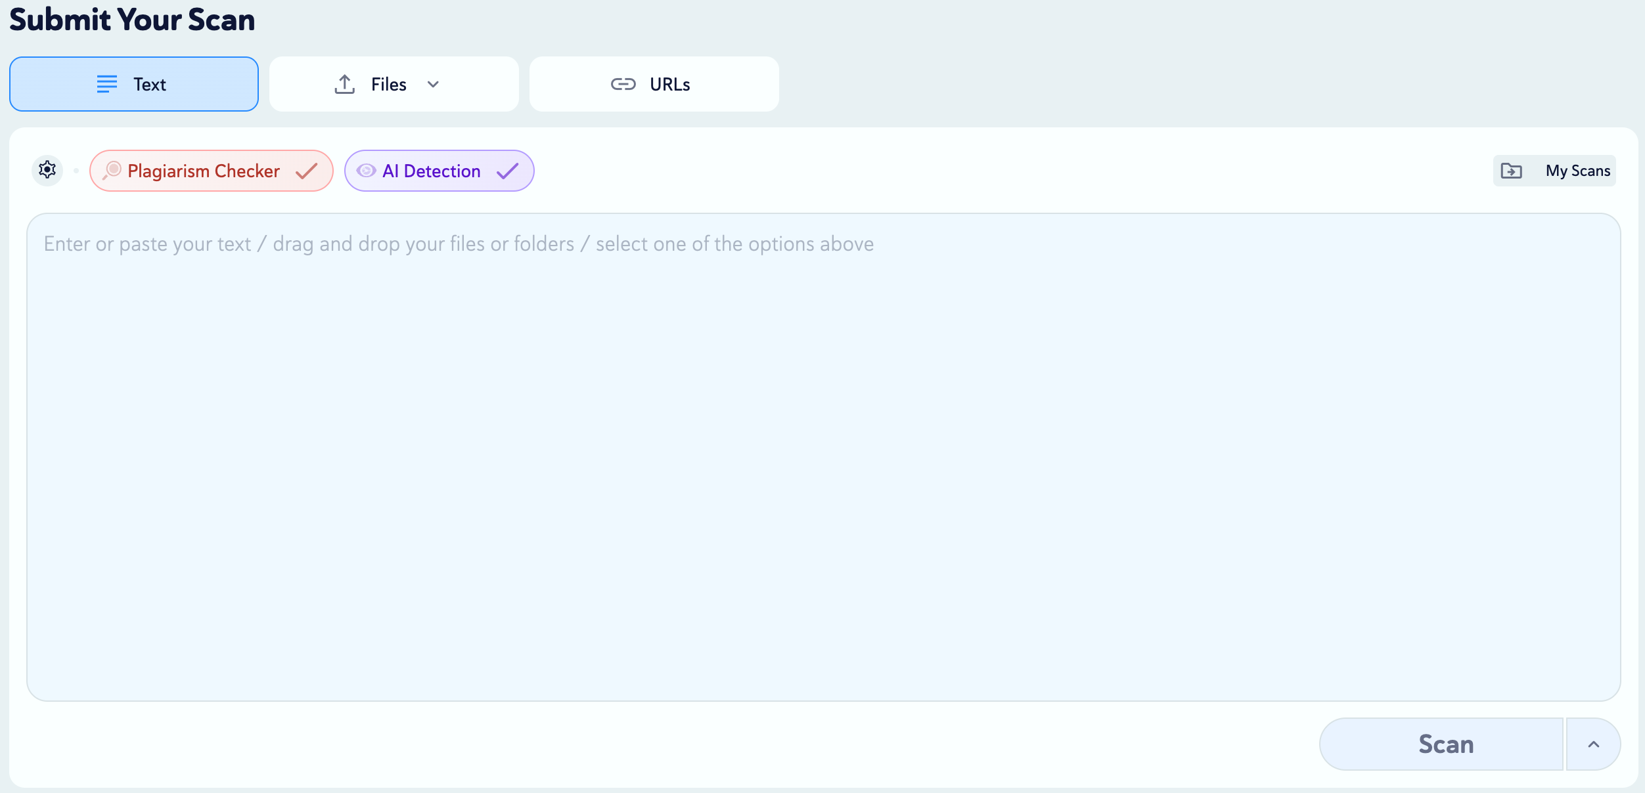Screen dimensions: 1645x793
Task: Click inside the scan text area
Action: (824, 457)
